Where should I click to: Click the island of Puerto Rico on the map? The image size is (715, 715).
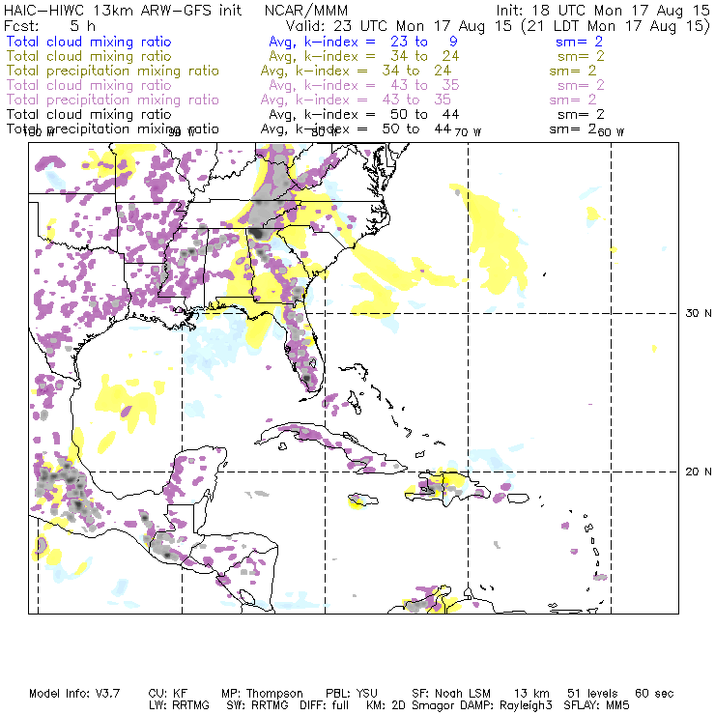(x=519, y=499)
